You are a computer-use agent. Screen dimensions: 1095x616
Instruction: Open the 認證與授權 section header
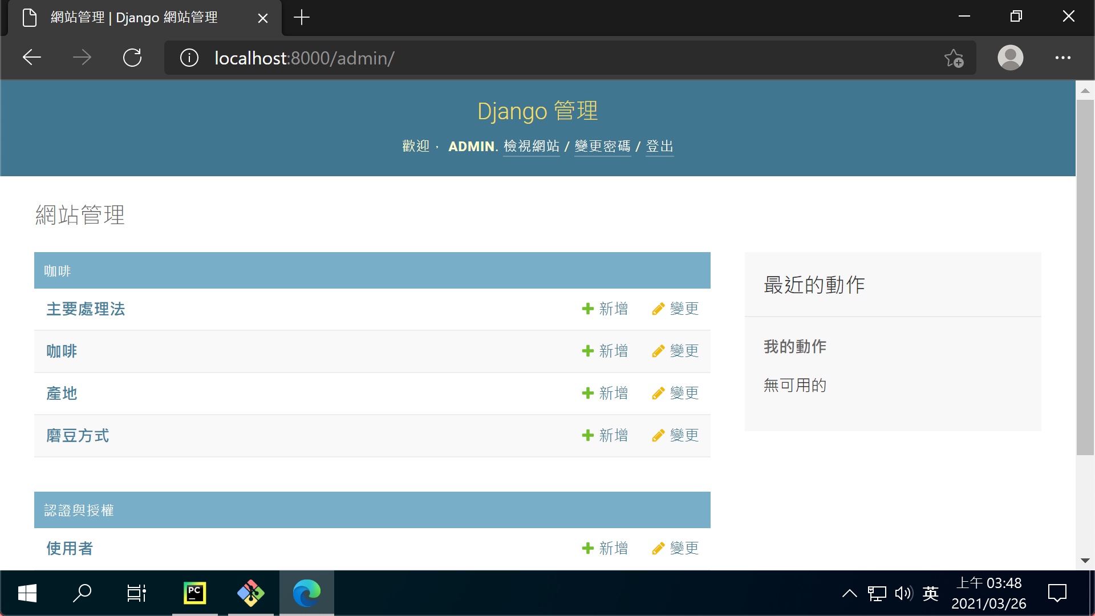tap(79, 510)
